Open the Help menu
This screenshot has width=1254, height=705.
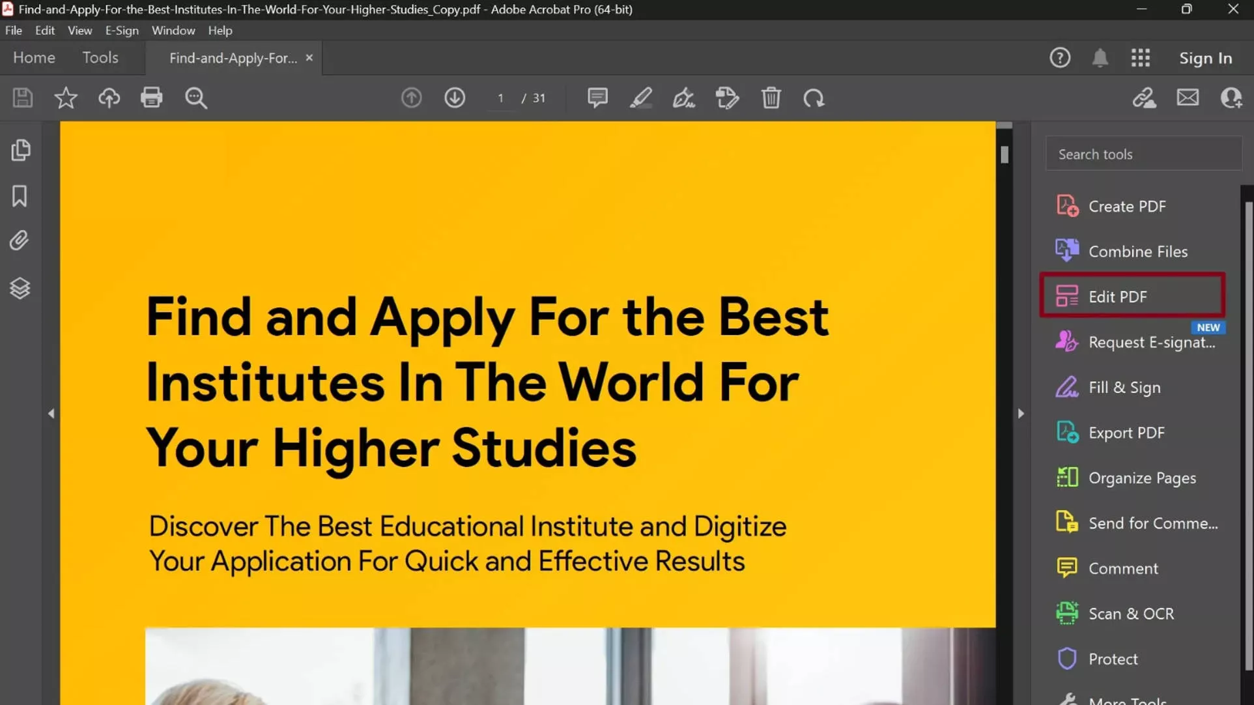(x=220, y=31)
